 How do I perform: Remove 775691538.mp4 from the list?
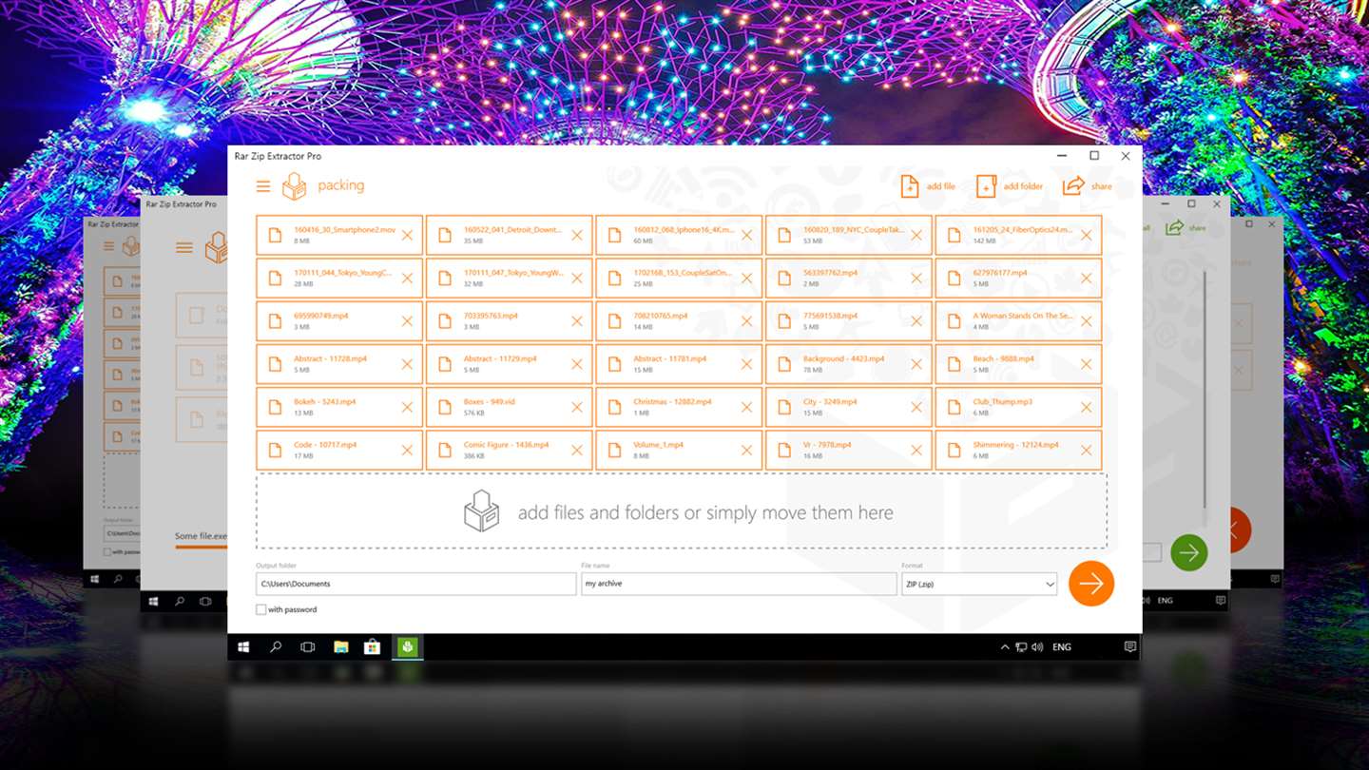(916, 321)
